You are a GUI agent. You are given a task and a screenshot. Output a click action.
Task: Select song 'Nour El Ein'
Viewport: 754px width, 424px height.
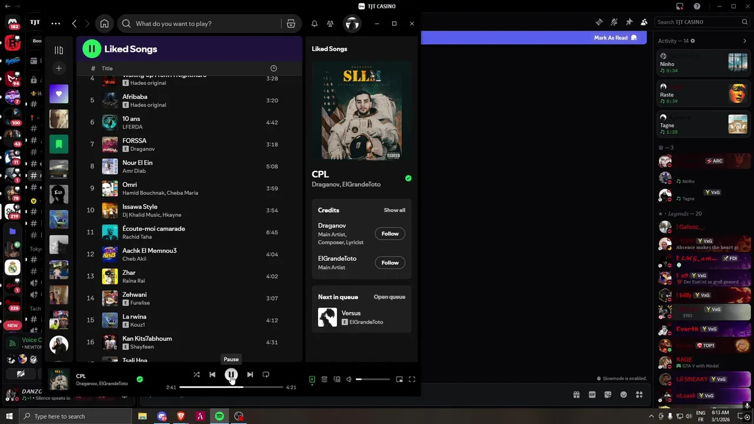pyautogui.click(x=189, y=167)
